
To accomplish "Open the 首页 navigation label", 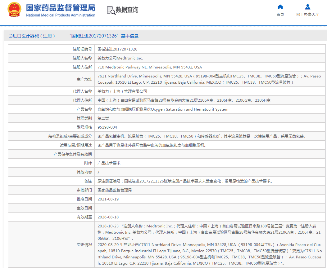I will (x=280, y=15).
